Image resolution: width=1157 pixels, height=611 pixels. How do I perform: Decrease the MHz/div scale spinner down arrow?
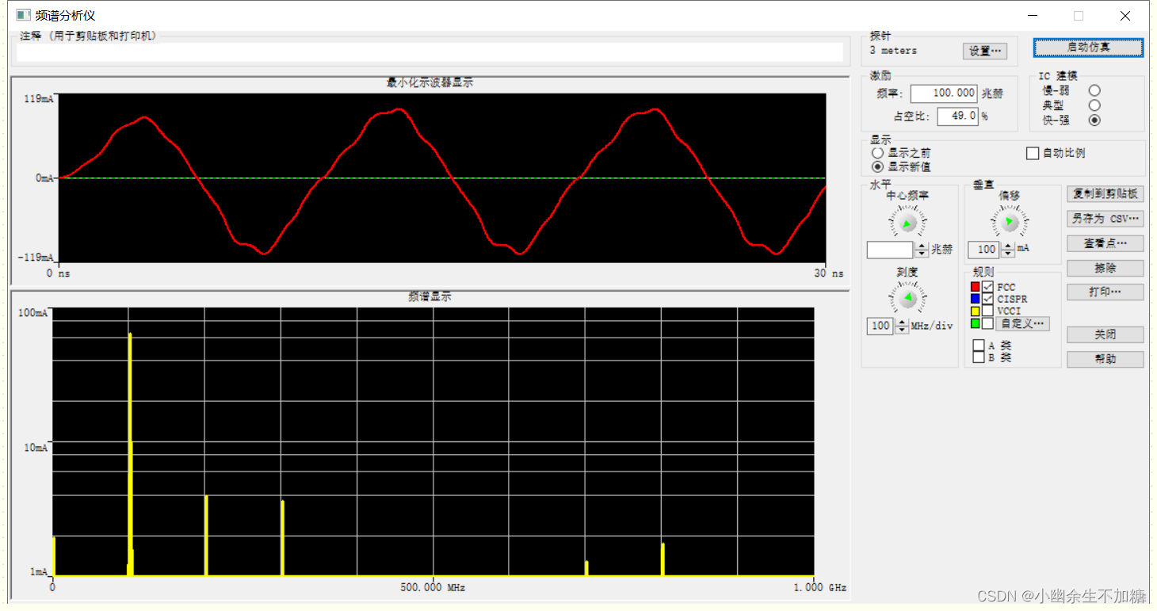pyautogui.click(x=902, y=330)
